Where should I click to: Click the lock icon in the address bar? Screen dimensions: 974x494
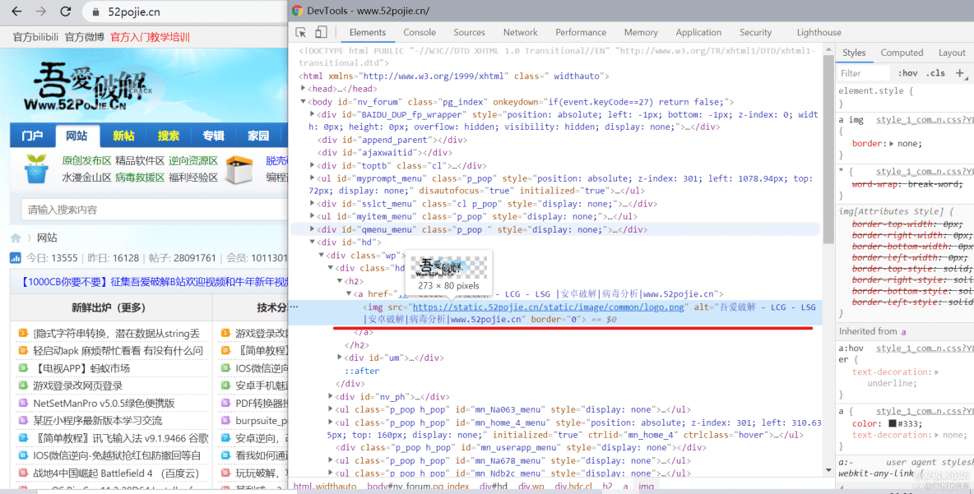click(95, 12)
